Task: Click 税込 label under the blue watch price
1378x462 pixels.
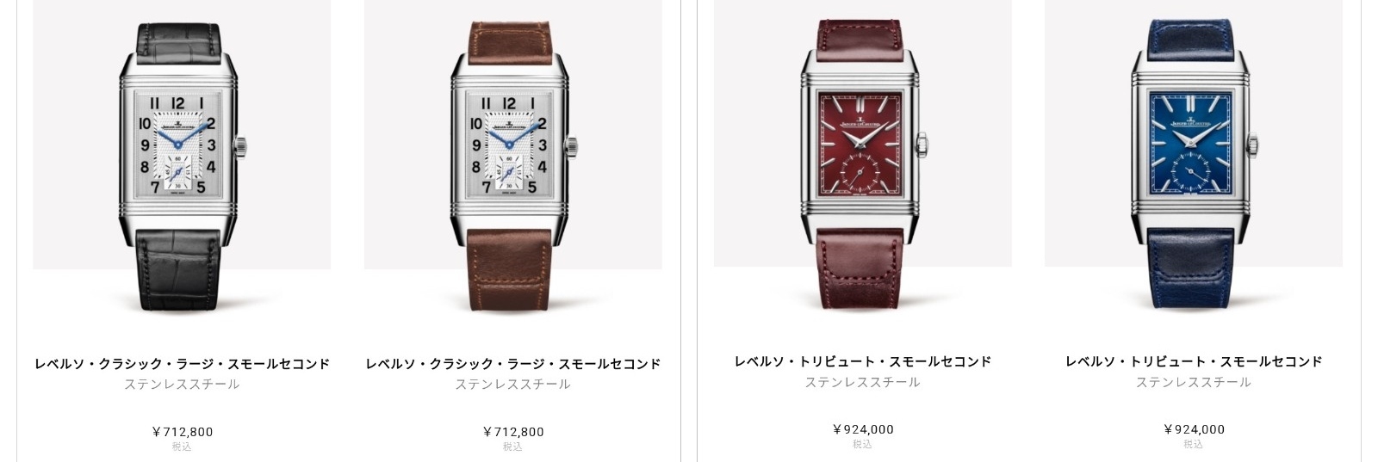Action: coord(1194,444)
